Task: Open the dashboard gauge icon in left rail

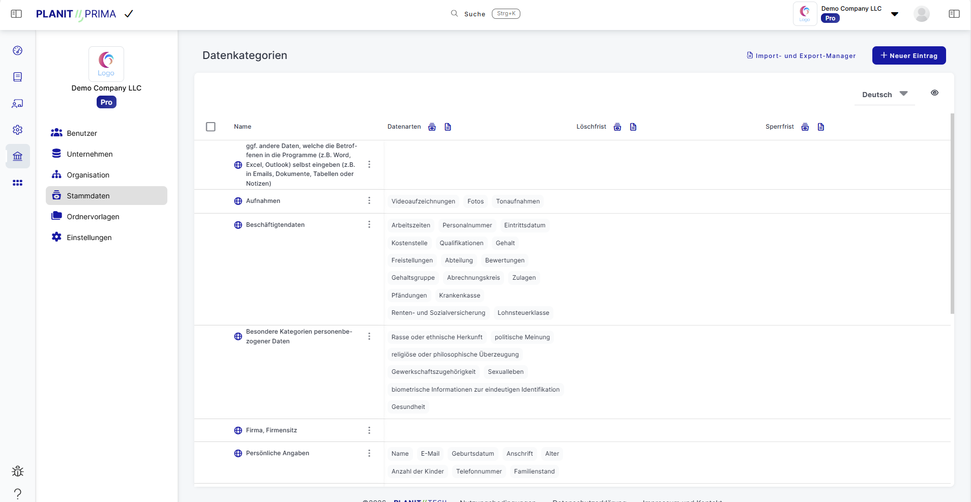Action: 18,50
